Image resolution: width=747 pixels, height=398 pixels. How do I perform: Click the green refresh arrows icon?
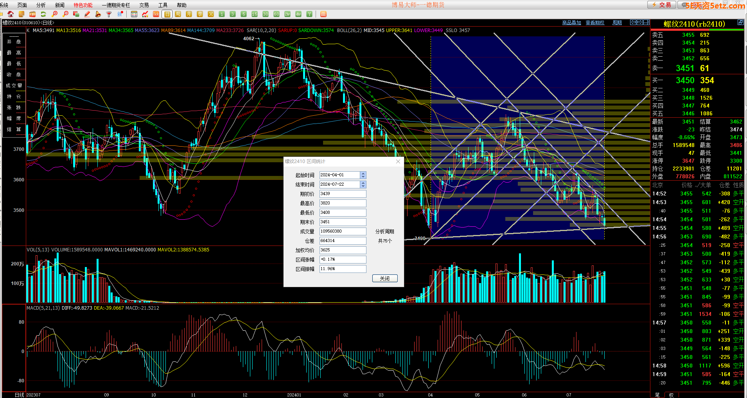click(x=43, y=14)
